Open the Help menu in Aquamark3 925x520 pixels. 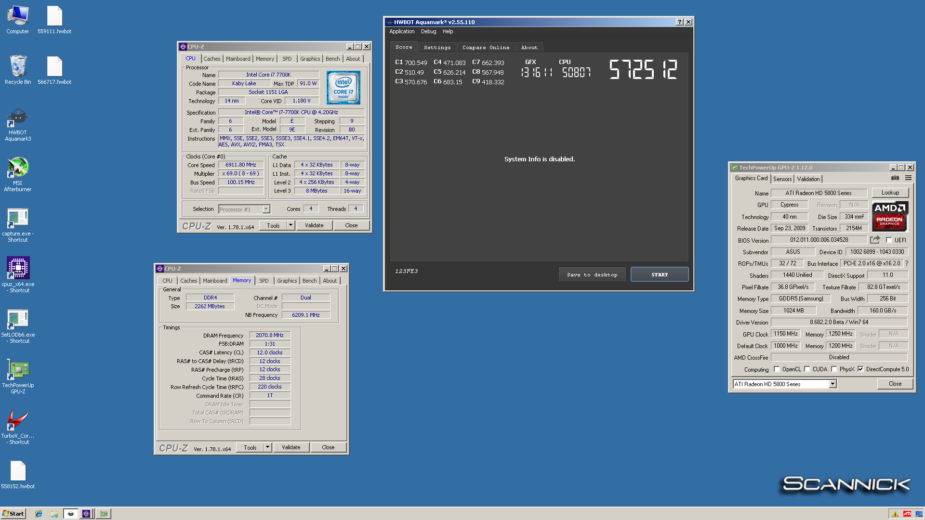[x=448, y=31]
